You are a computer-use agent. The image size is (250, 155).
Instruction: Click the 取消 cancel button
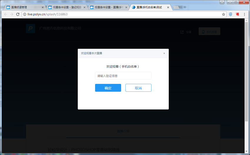138,88
